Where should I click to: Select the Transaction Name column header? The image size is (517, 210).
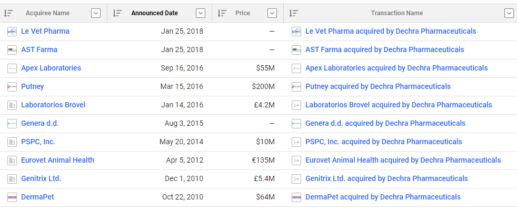(x=396, y=13)
